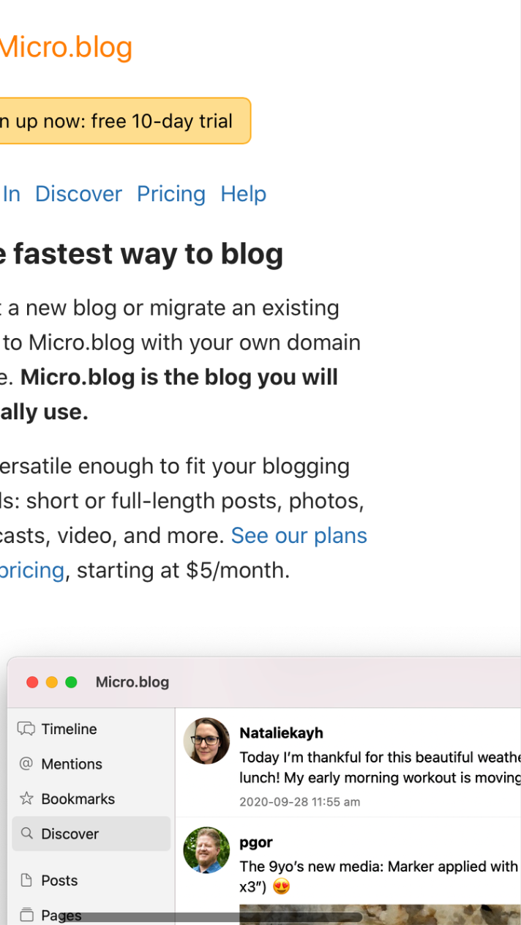Select the Posts document icon
This screenshot has width=521, height=925.
click(26, 880)
